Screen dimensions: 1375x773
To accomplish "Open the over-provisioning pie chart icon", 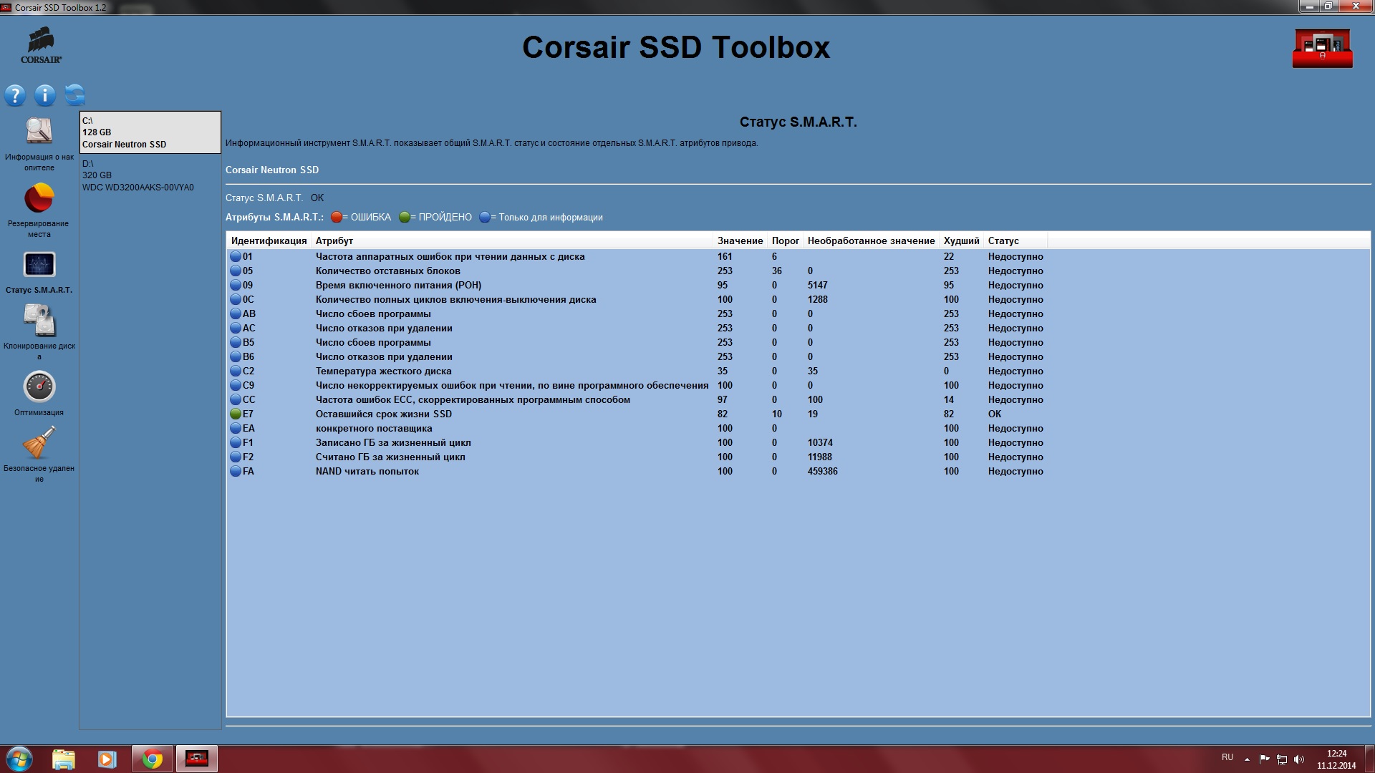I will [39, 198].
